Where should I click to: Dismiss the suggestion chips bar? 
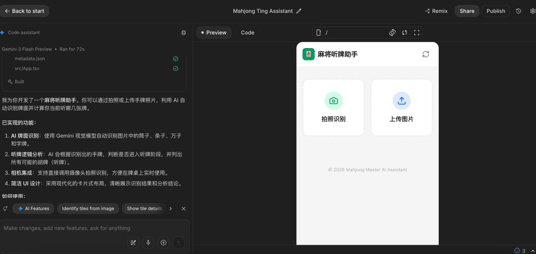coord(184,208)
